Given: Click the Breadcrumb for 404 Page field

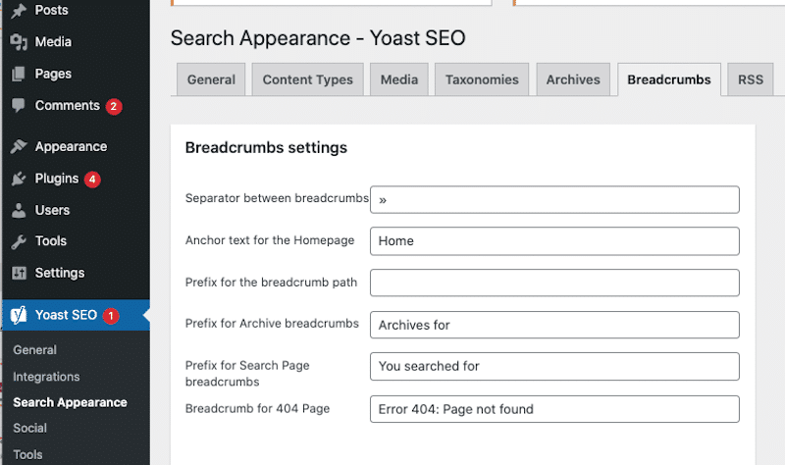Looking at the screenshot, I should [x=554, y=409].
